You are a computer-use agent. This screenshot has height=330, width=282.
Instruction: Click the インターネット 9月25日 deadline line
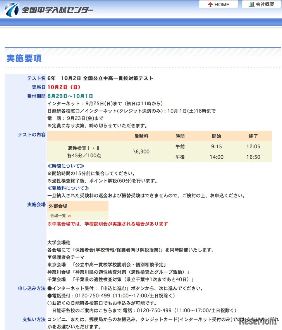[105, 104]
